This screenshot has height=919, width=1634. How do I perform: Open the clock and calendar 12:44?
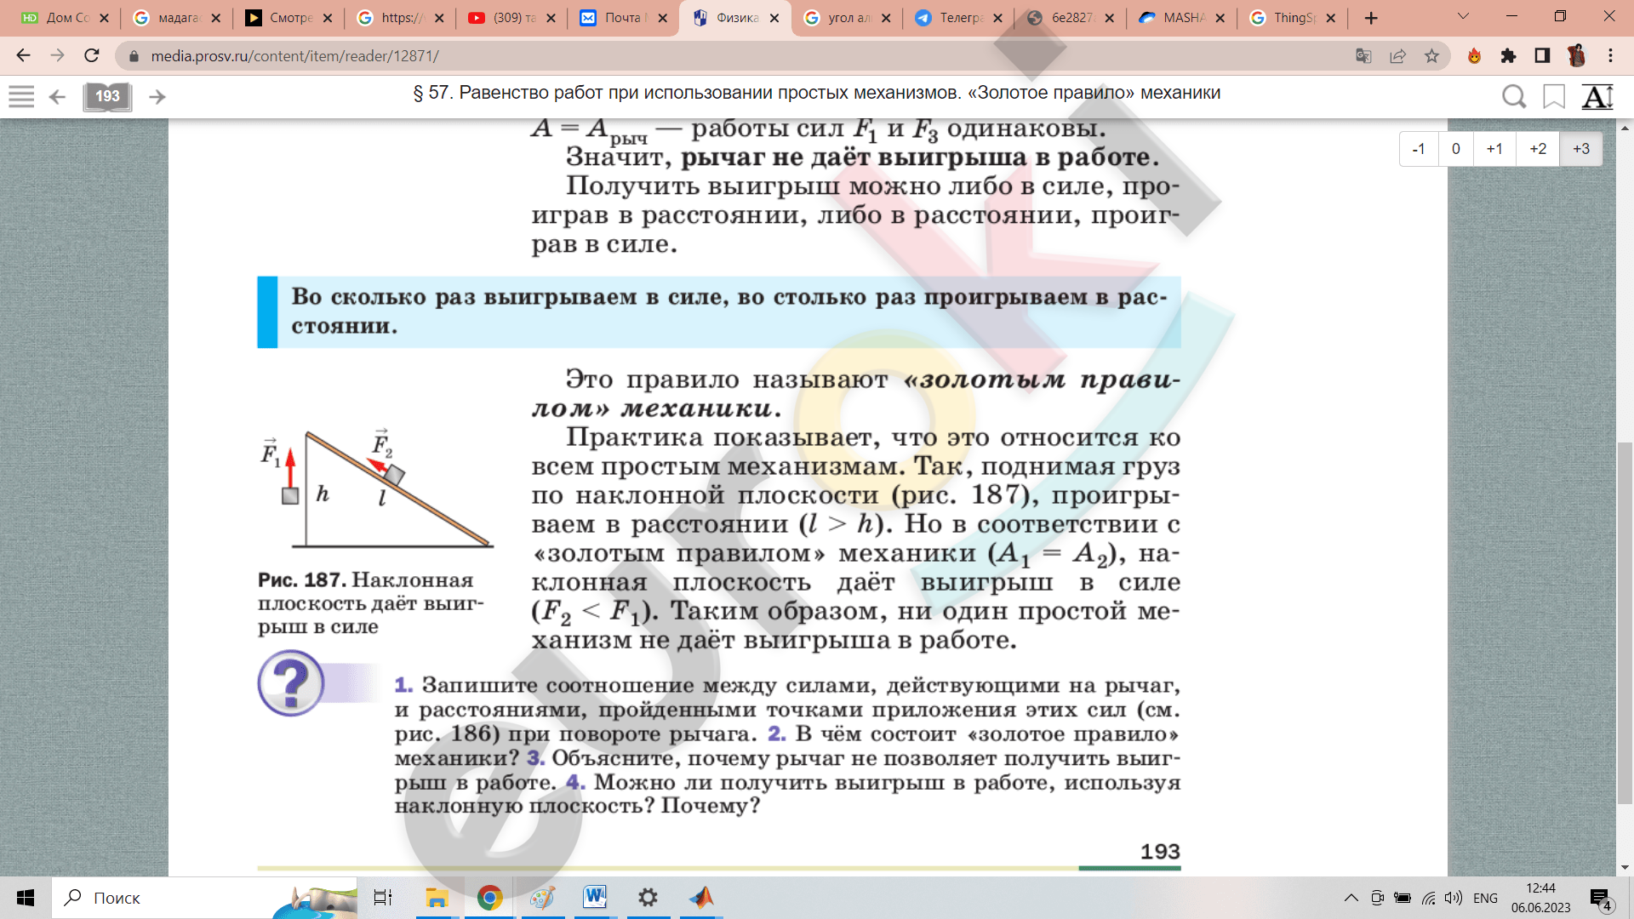click(1540, 898)
